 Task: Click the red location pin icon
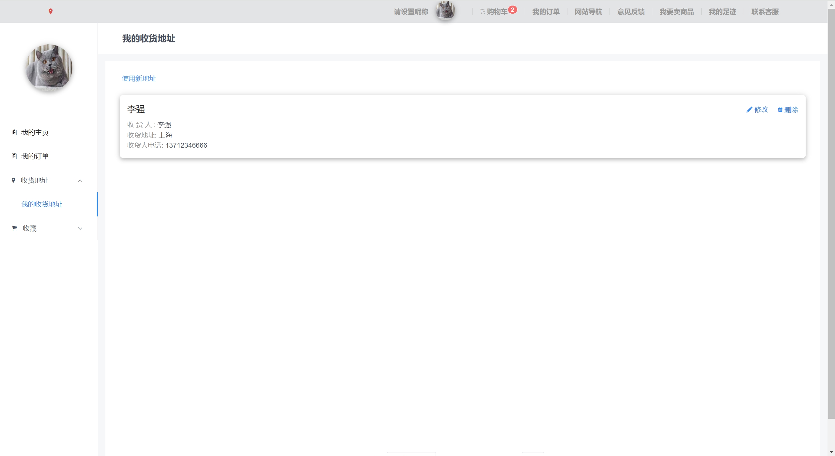tap(51, 11)
